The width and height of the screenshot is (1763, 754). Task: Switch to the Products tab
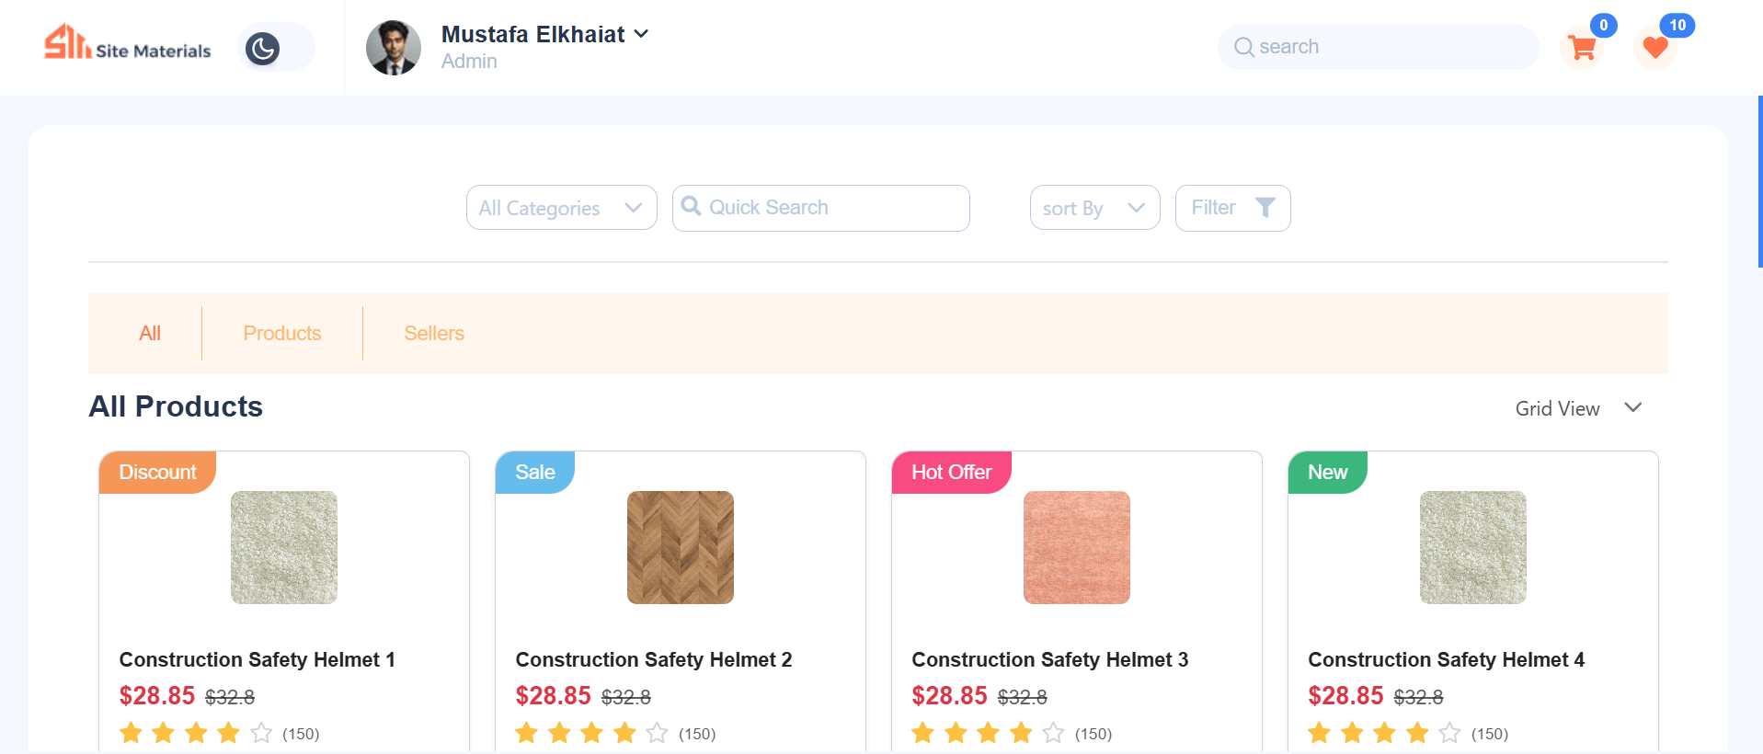(x=282, y=334)
